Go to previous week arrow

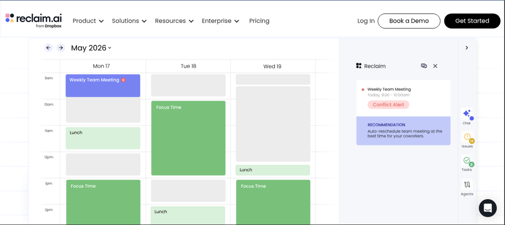tap(48, 48)
